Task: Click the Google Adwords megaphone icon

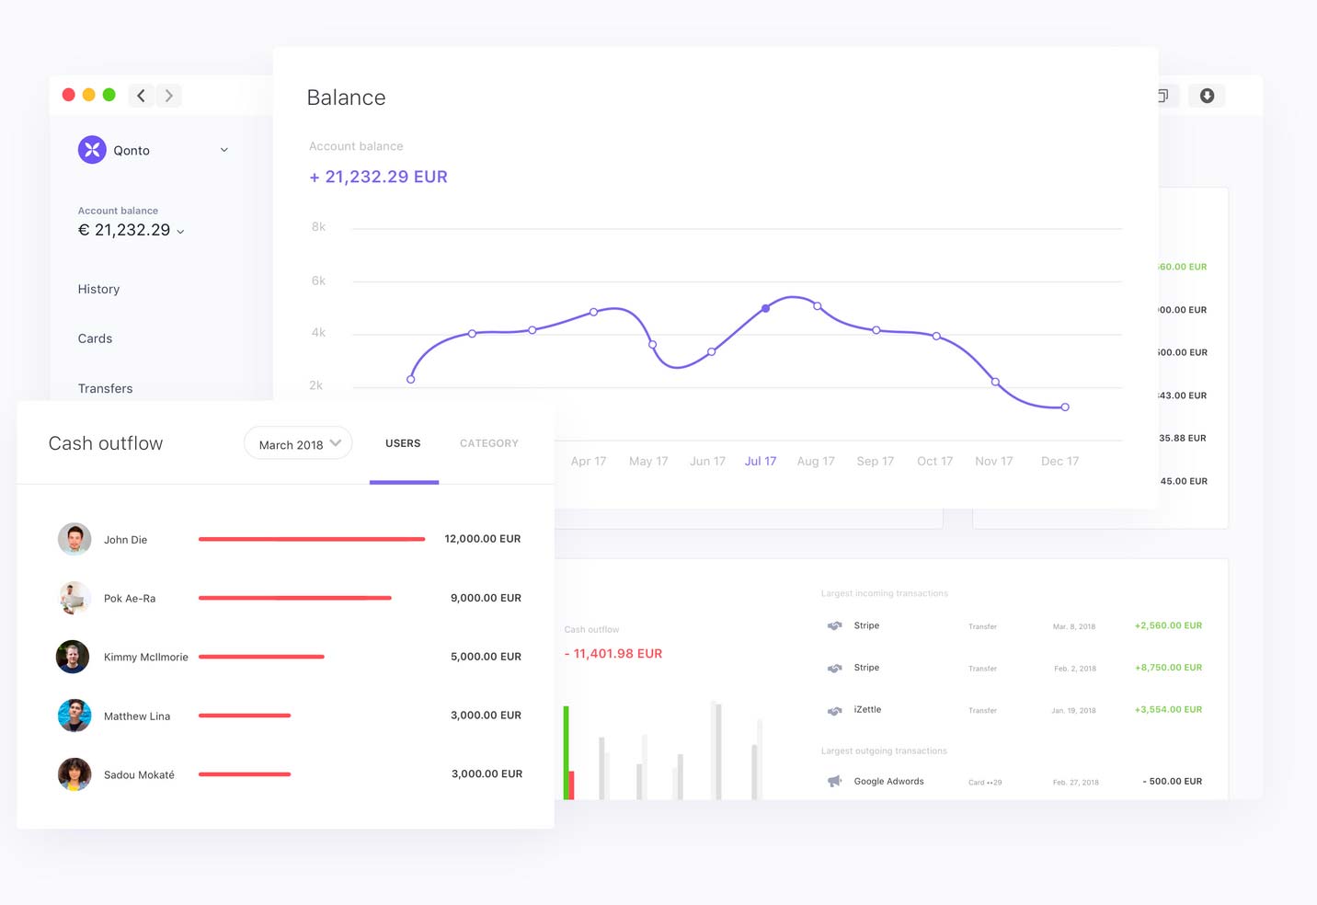Action: pyautogui.click(x=834, y=782)
